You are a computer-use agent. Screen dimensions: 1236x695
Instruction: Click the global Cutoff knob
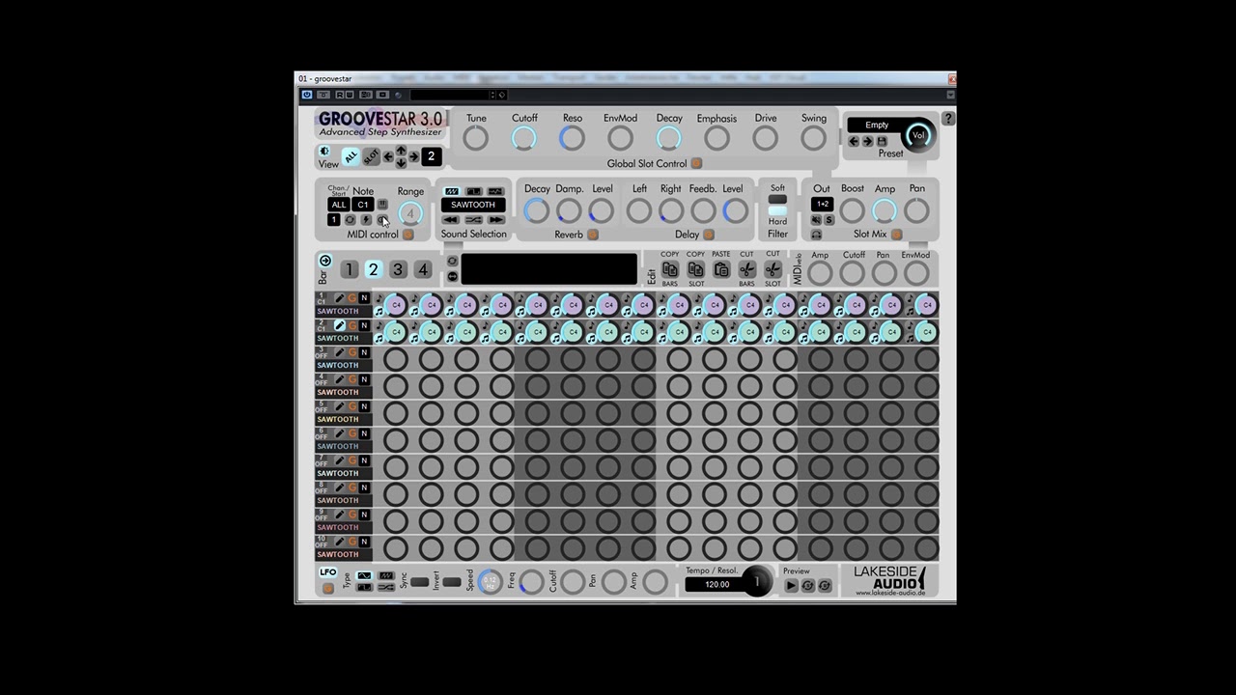(x=524, y=138)
